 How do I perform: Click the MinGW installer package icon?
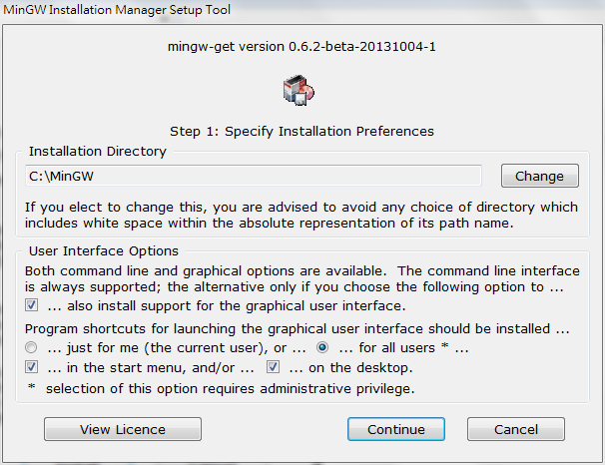[x=299, y=91]
